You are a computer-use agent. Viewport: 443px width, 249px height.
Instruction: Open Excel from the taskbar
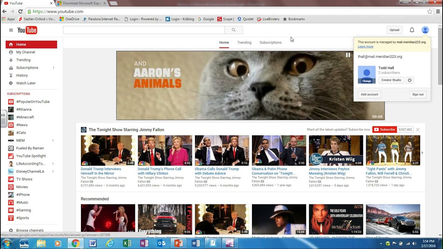(x=127, y=243)
